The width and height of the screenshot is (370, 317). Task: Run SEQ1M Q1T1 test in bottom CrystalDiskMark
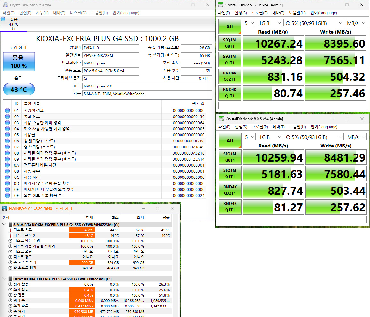(230, 173)
